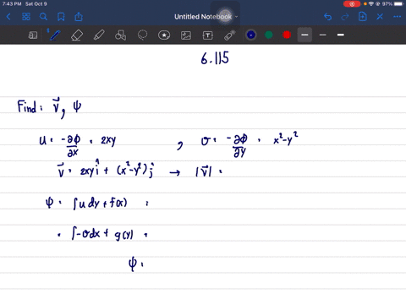Screen dimensions: 406x304
Task: Tap the red screen recording indicator
Action: pos(352,4)
